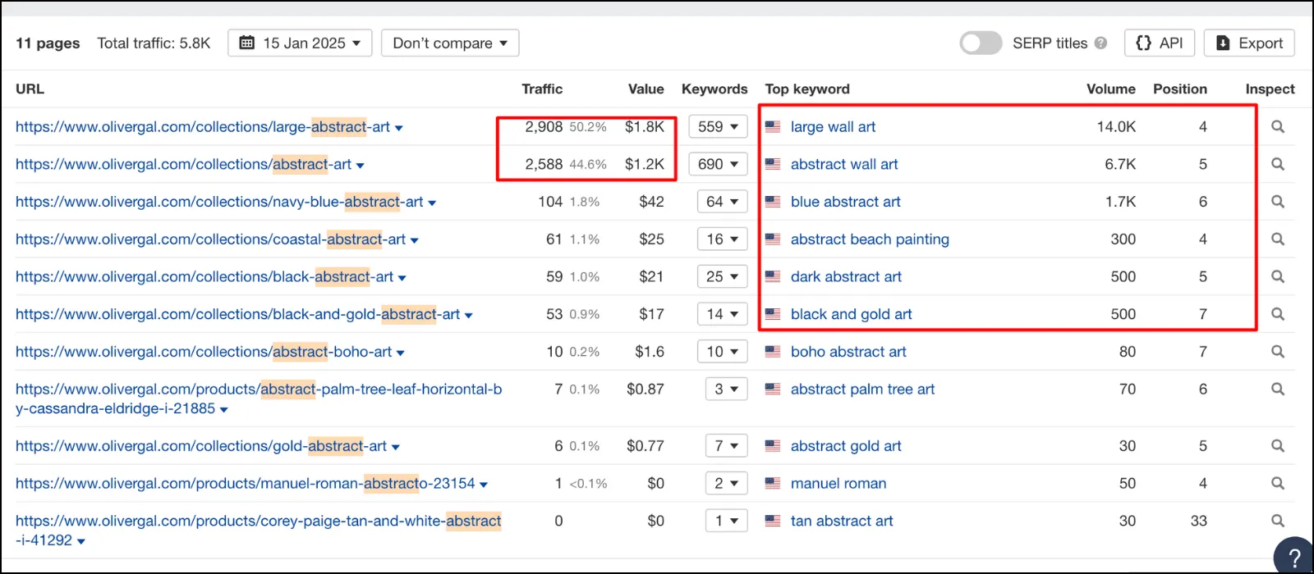The width and height of the screenshot is (1314, 574).
Task: Inspect the abstract beach painting row
Action: click(x=1278, y=239)
